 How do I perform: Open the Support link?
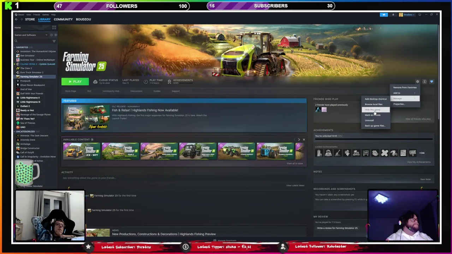point(176,91)
